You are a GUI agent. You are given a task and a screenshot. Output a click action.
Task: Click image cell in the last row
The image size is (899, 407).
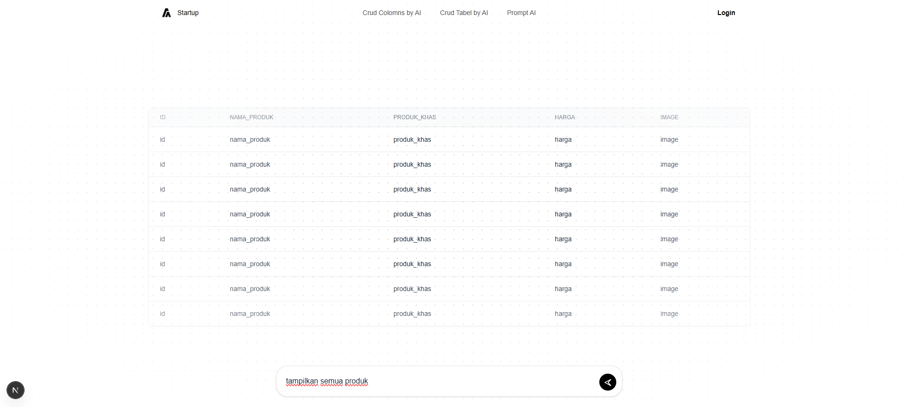(669, 314)
